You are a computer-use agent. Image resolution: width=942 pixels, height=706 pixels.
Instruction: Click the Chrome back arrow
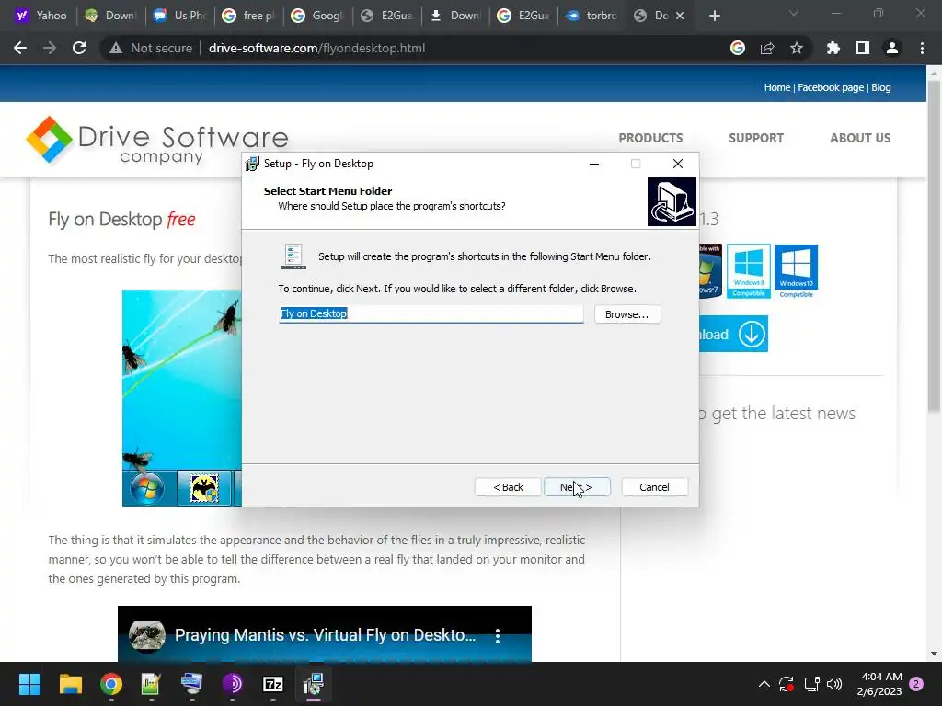[x=20, y=48]
